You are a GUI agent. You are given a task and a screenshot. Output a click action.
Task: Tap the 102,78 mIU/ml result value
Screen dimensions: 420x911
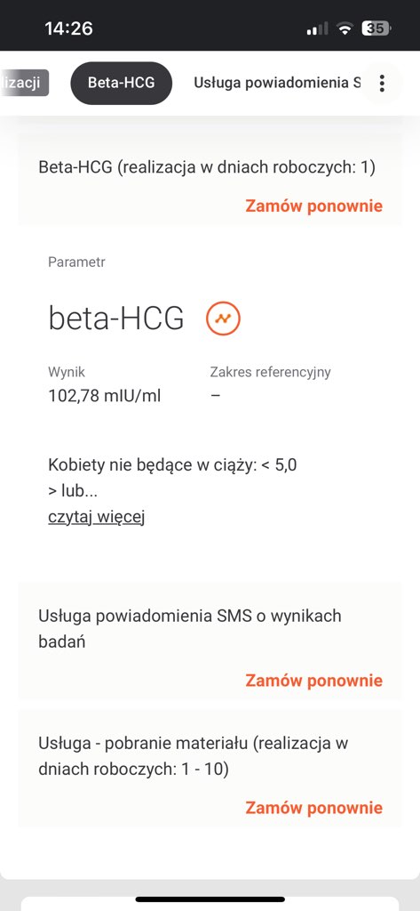pyautogui.click(x=105, y=396)
